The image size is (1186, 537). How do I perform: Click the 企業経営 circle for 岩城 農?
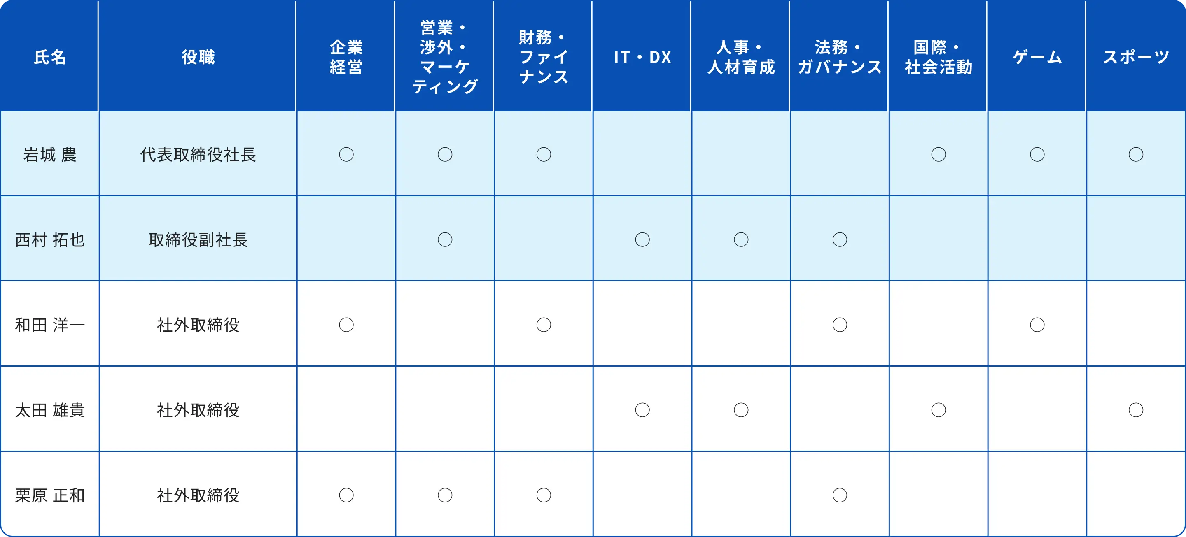(x=346, y=154)
